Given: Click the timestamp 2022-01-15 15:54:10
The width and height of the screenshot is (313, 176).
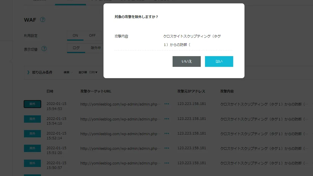Looking at the screenshot, I should 56,121.
